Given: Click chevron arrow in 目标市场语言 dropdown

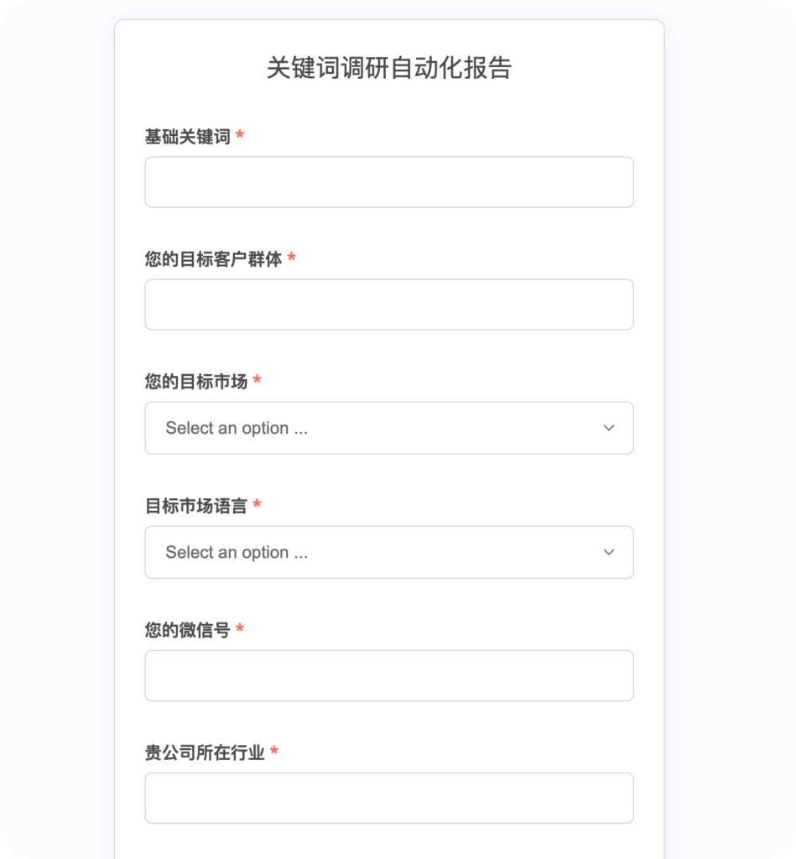Looking at the screenshot, I should 609,552.
